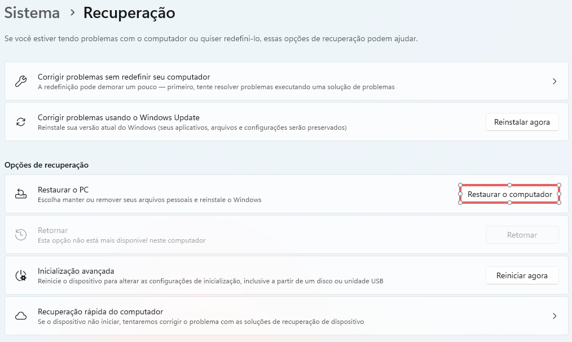
Task: Click the refresh icon next to Windows Update repair
Action: (x=21, y=122)
